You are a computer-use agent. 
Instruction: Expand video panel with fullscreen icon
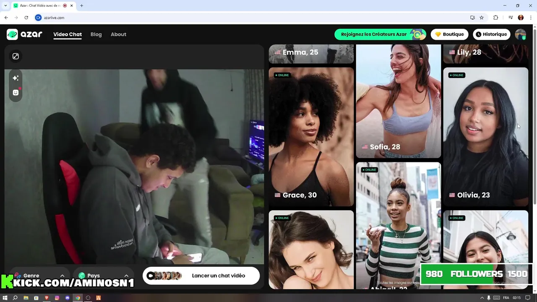click(16, 56)
